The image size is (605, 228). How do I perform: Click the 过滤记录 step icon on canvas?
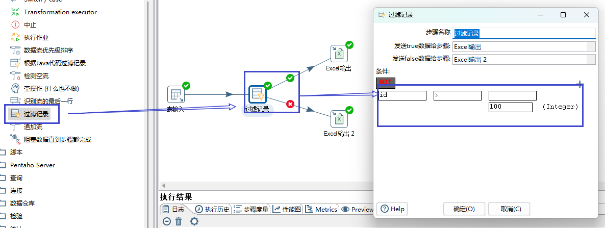tap(257, 95)
